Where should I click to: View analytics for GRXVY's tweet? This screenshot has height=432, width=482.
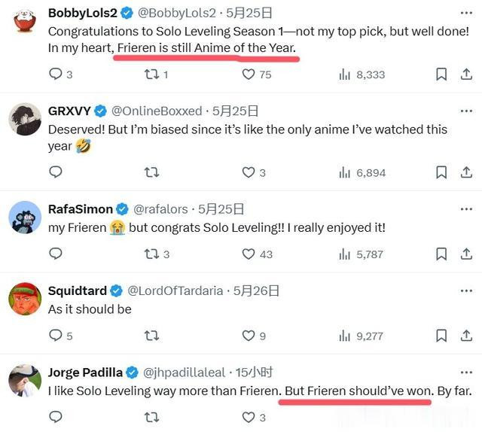pos(345,172)
